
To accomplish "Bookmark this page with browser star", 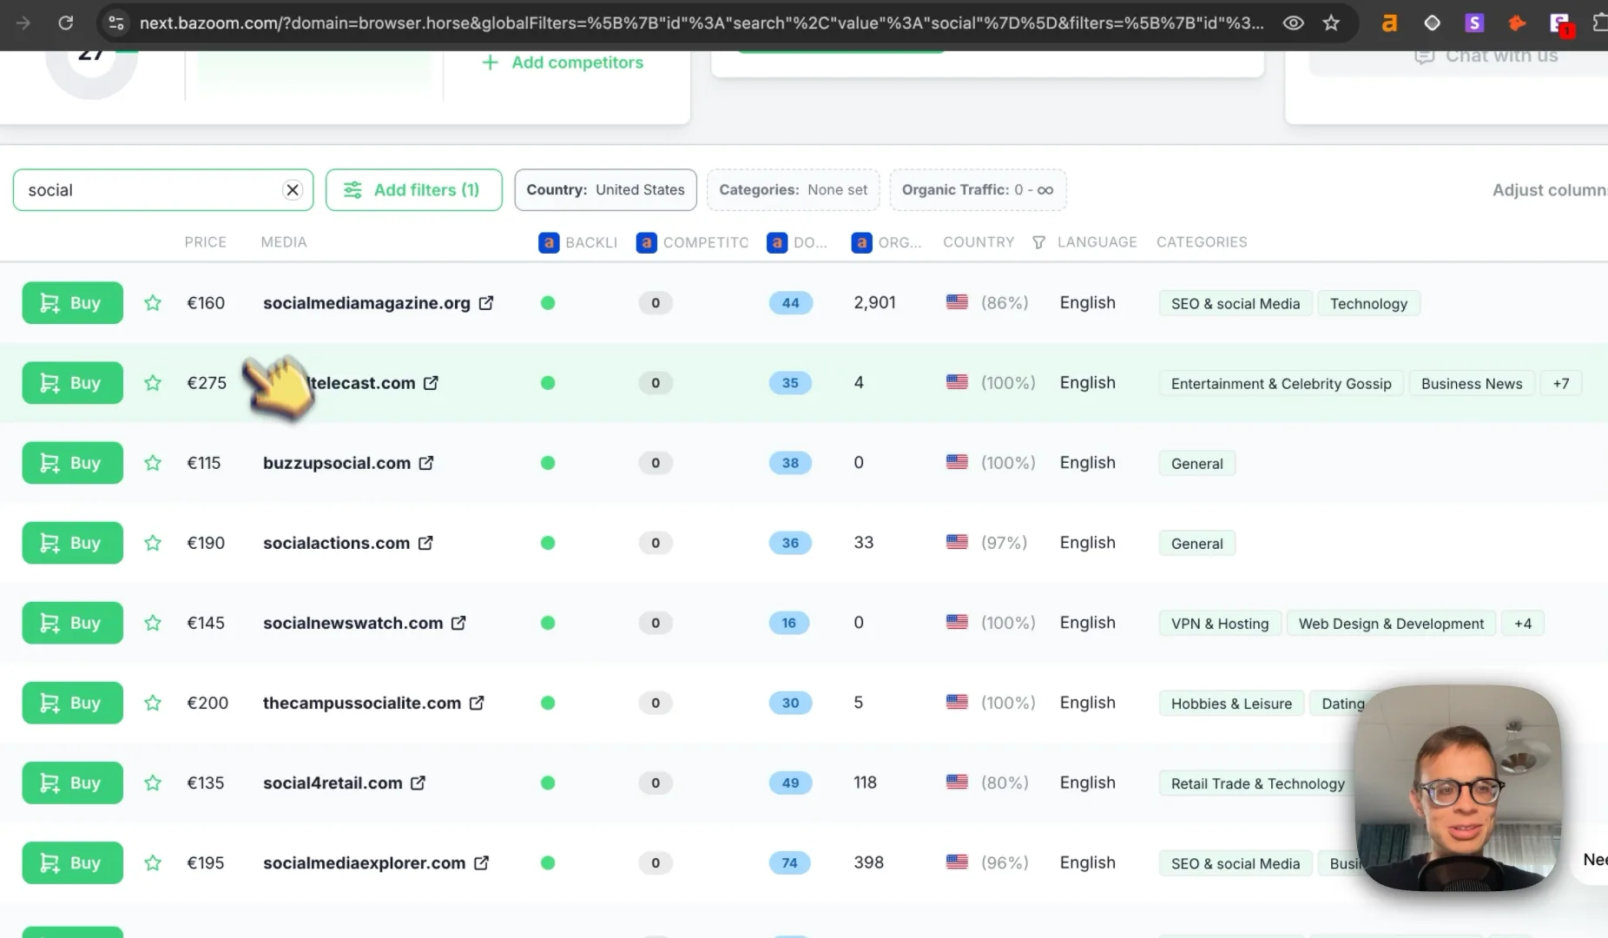I will (1331, 23).
